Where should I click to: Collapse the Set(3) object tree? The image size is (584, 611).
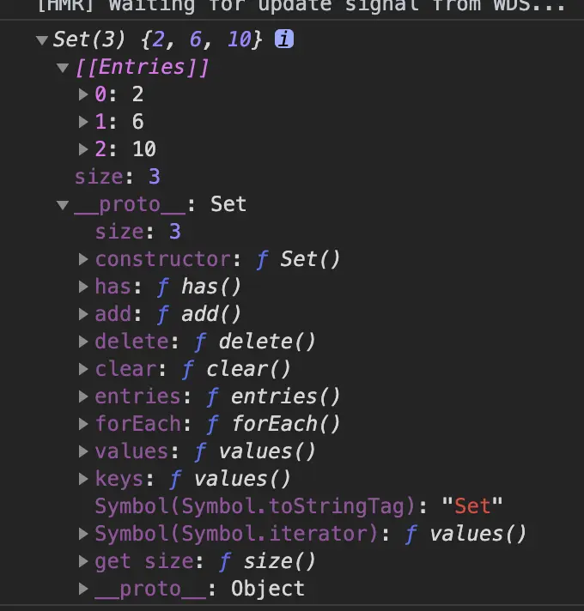42,40
